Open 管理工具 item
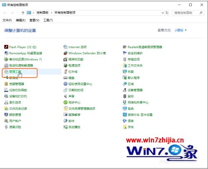This screenshot has width=208, height=169. click(x=13, y=72)
